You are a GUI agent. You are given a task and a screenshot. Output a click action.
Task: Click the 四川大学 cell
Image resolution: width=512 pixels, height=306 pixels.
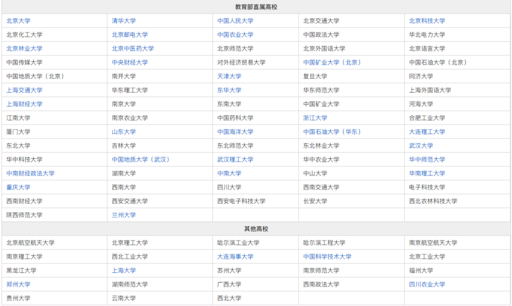click(256, 187)
